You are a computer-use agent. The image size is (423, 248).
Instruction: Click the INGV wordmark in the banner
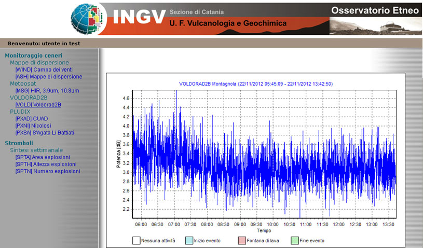coord(139,17)
